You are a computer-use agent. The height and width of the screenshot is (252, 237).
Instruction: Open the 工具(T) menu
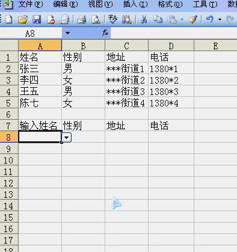[x=205, y=4]
